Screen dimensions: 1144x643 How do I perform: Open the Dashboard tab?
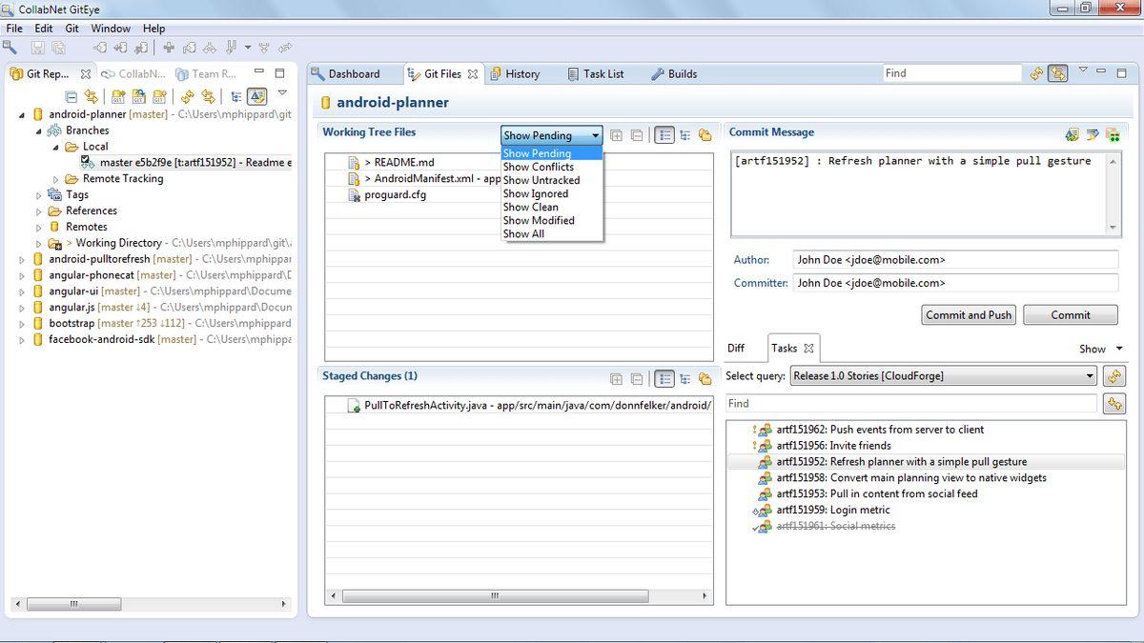(x=345, y=73)
